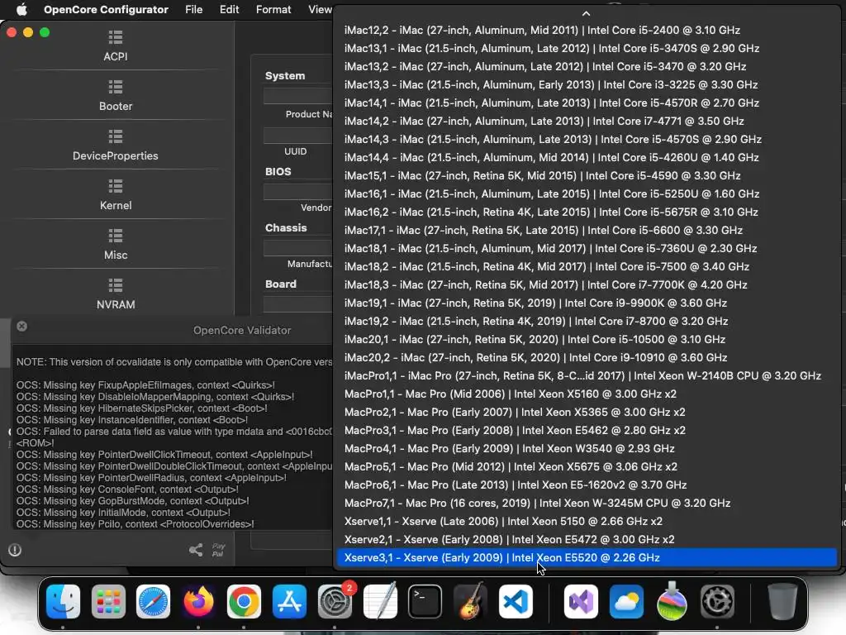Go to the Kernel sidebar section
The width and height of the screenshot is (846, 635).
[116, 195]
